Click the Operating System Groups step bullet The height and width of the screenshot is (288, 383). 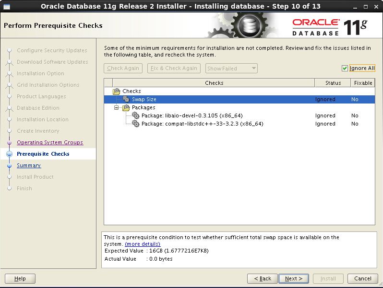(9, 142)
